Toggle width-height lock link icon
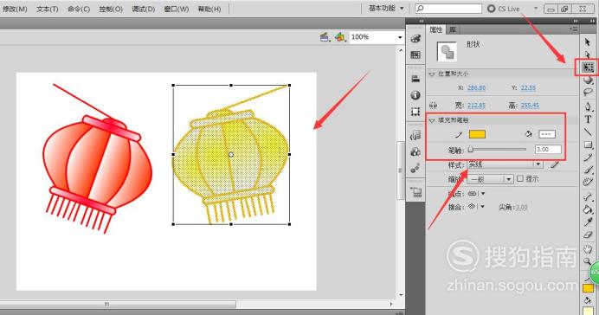 coord(433,105)
